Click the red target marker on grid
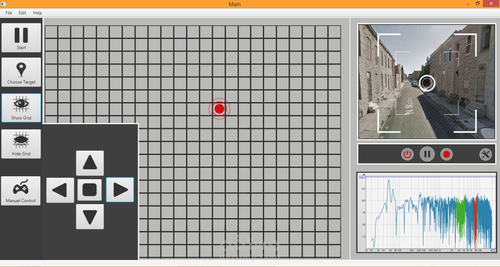This screenshot has width=500, height=267. coord(219,109)
